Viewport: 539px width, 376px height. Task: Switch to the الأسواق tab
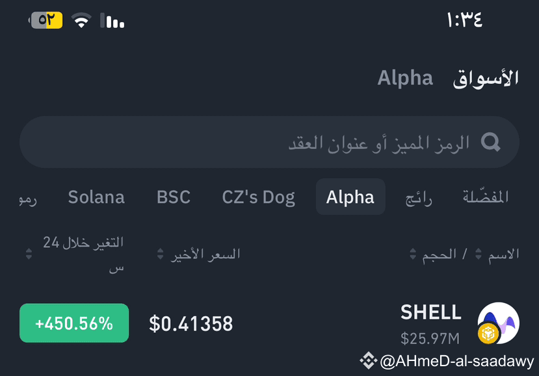(484, 77)
